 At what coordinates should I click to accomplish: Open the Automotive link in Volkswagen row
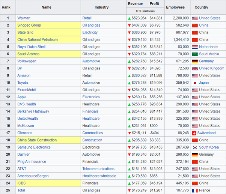pos(91,61)
